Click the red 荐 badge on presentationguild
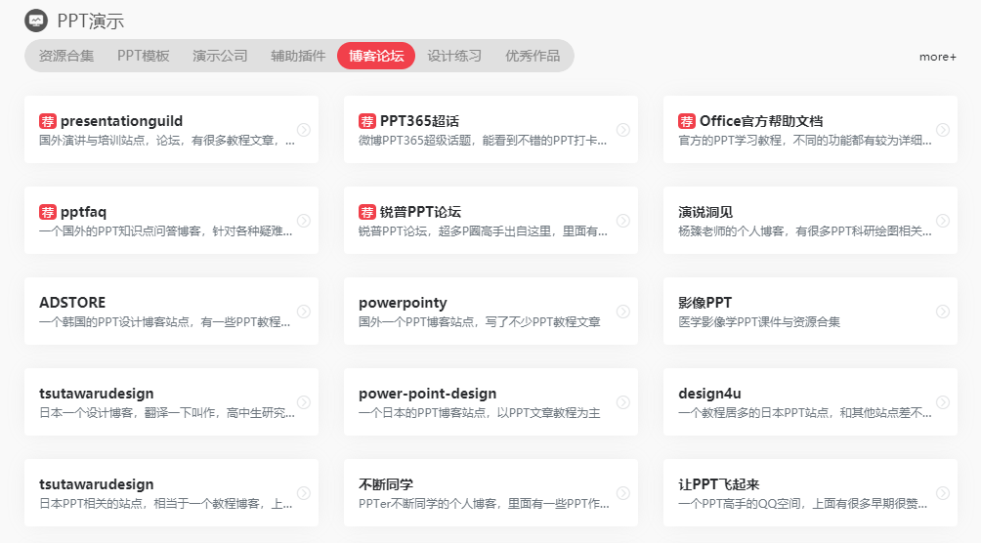The width and height of the screenshot is (981, 543). tap(48, 121)
